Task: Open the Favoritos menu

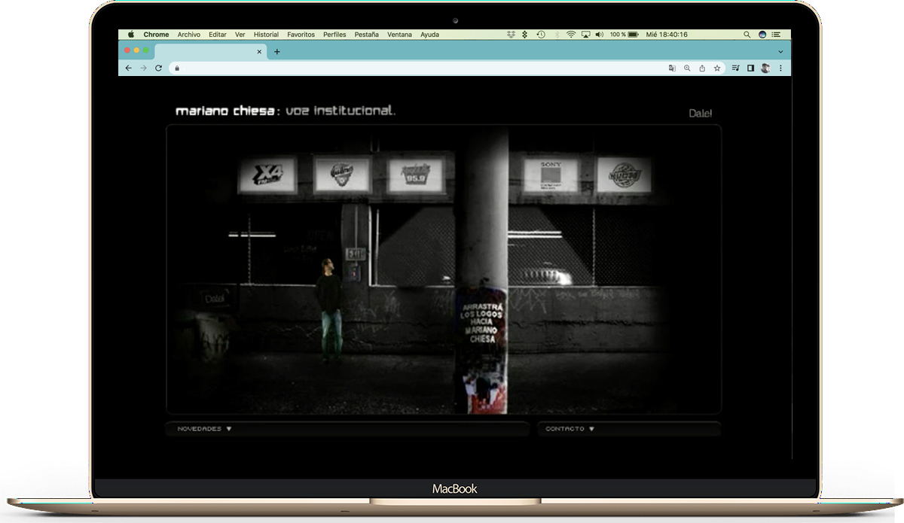Action: pos(301,35)
